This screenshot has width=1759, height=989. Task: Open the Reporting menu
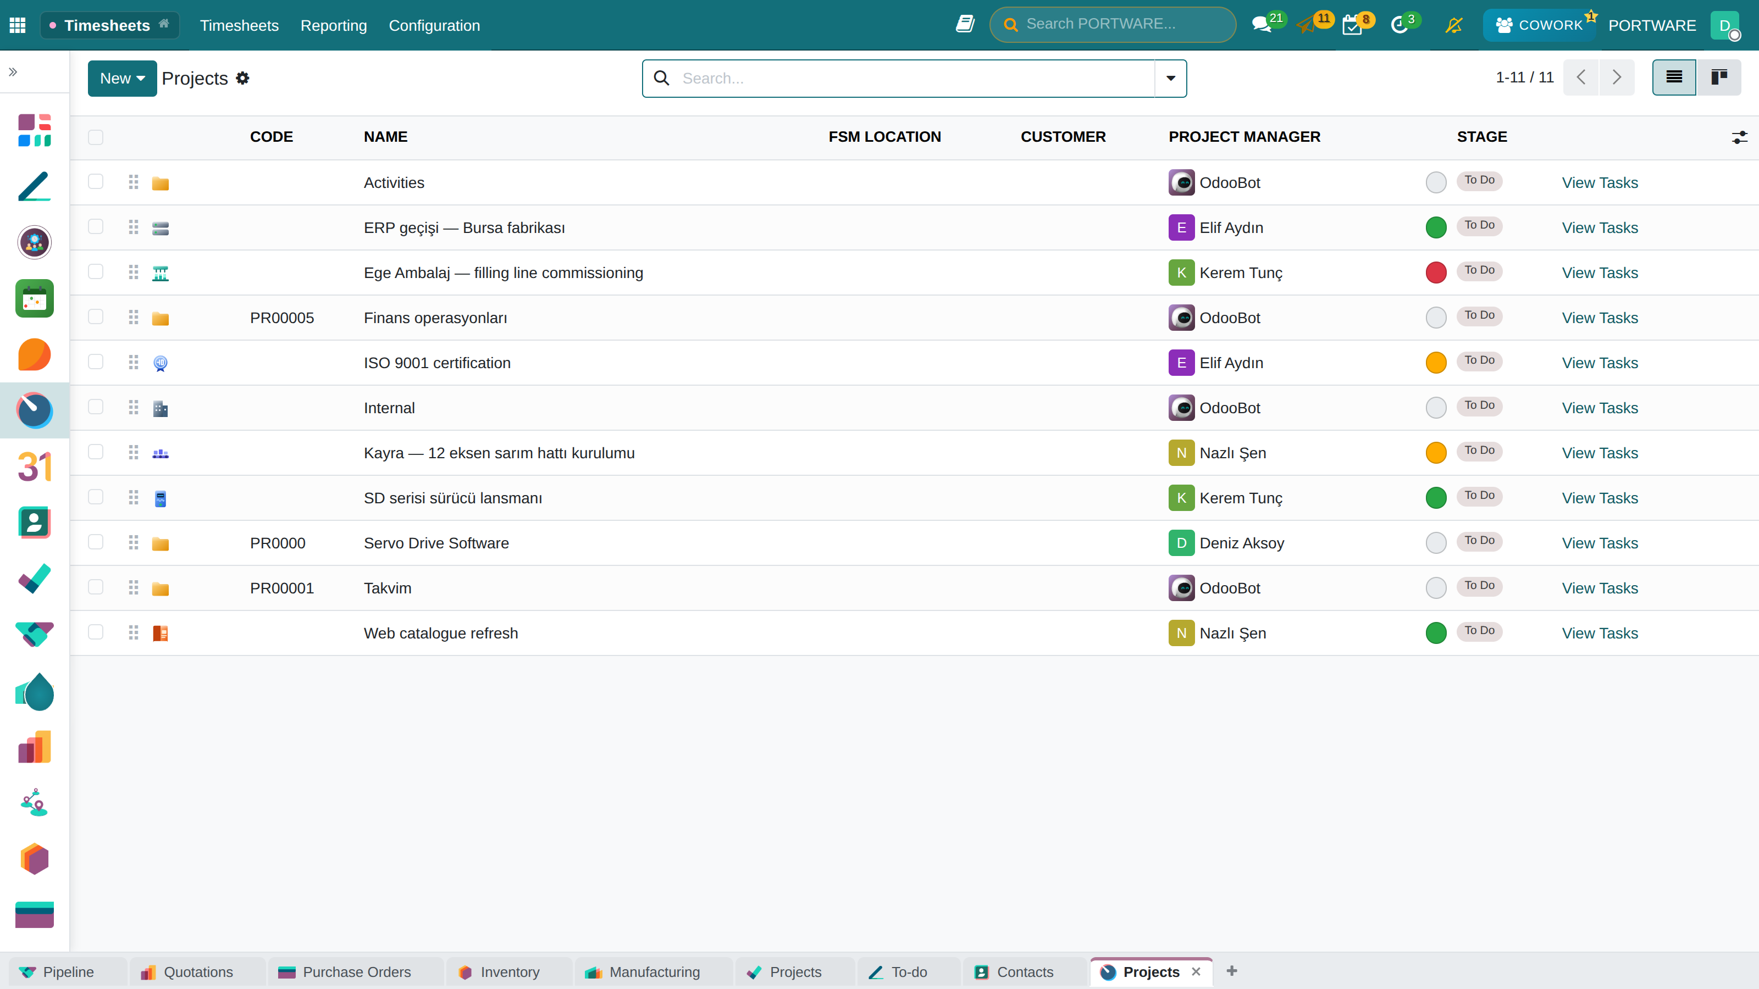coord(333,25)
